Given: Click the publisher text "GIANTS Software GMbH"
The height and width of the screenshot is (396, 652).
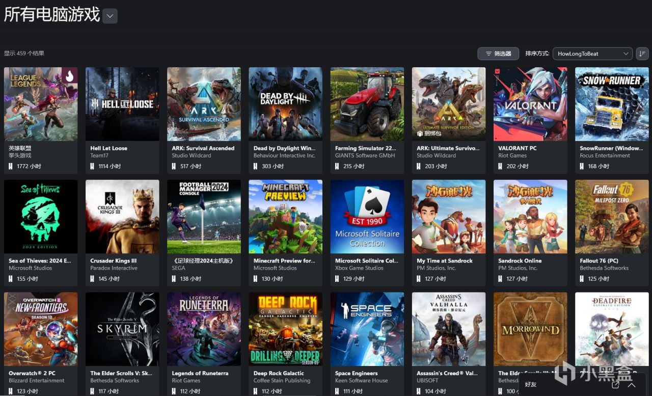Looking at the screenshot, I should tap(365, 155).
